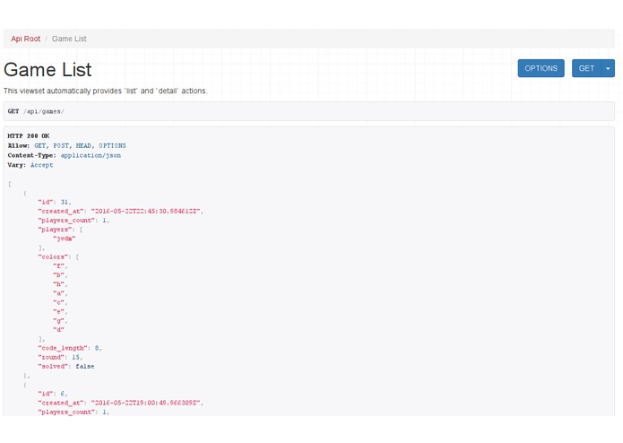Viewport: 623px width, 443px height.
Task: Click the Allow header line
Action: coord(66,146)
